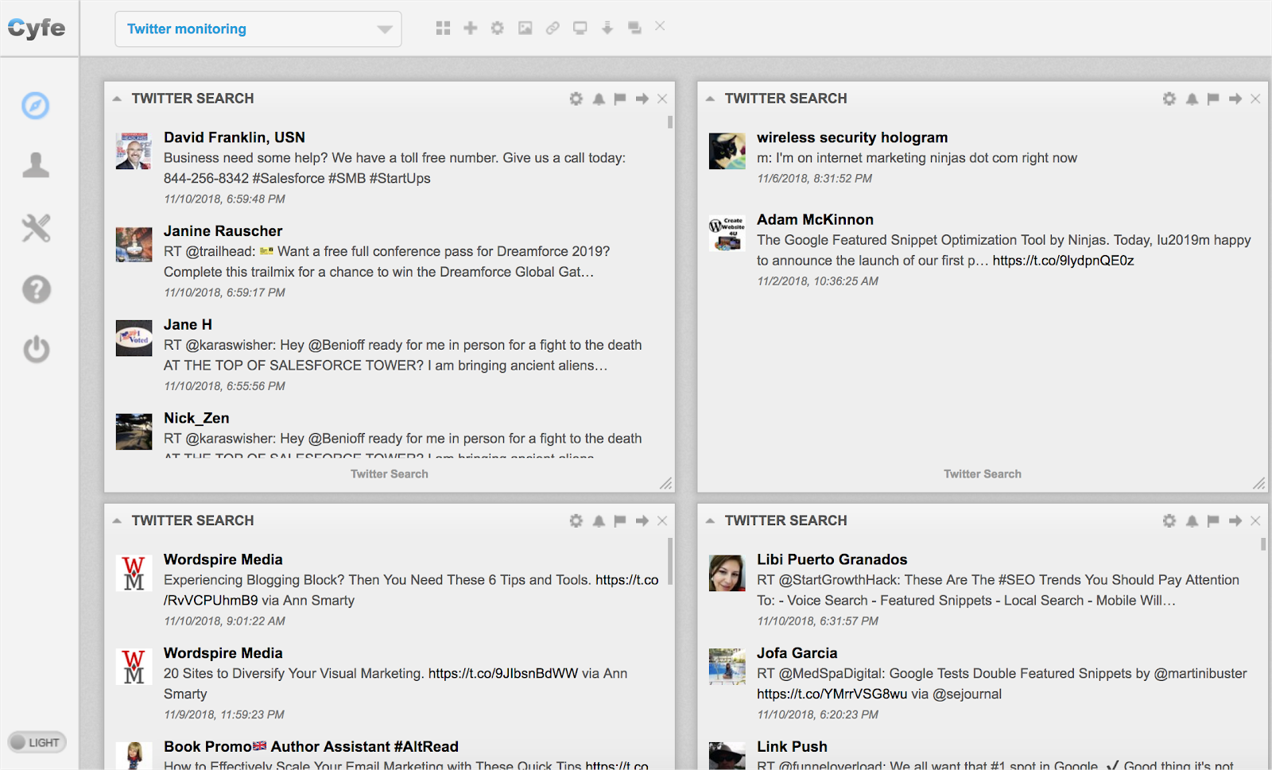Click Twitter Search footer under Adam McKinnon tweet
The height and width of the screenshot is (770, 1272).
click(983, 474)
